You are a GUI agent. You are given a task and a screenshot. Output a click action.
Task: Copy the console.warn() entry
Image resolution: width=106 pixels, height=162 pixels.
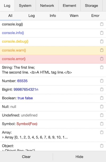click(x=101, y=50)
